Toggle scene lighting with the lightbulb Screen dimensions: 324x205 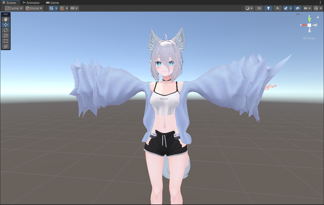(268, 8)
